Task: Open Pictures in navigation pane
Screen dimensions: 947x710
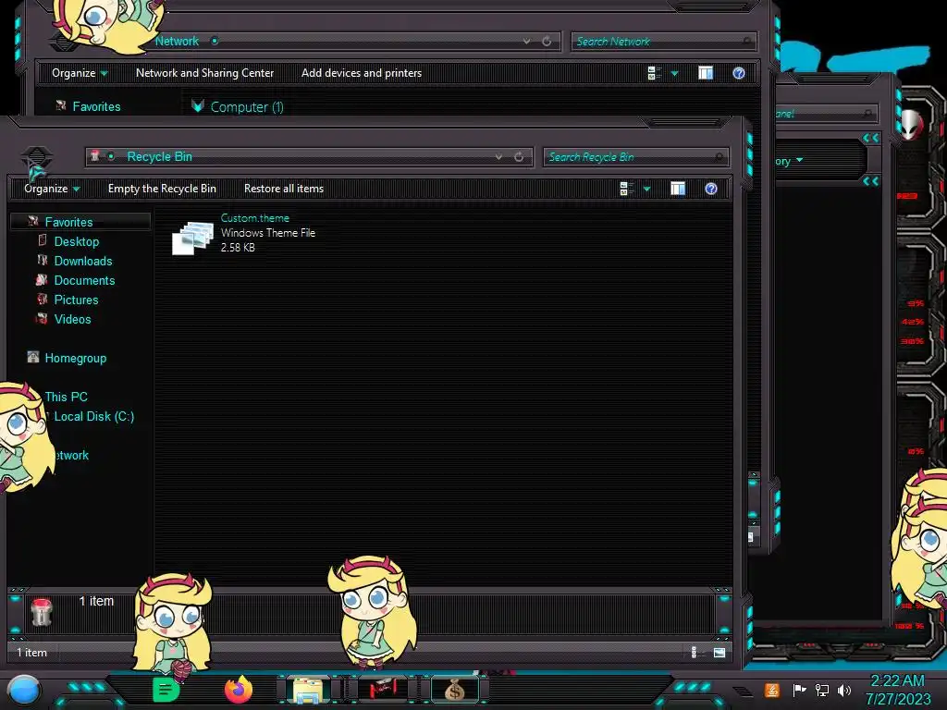Action: [x=76, y=300]
